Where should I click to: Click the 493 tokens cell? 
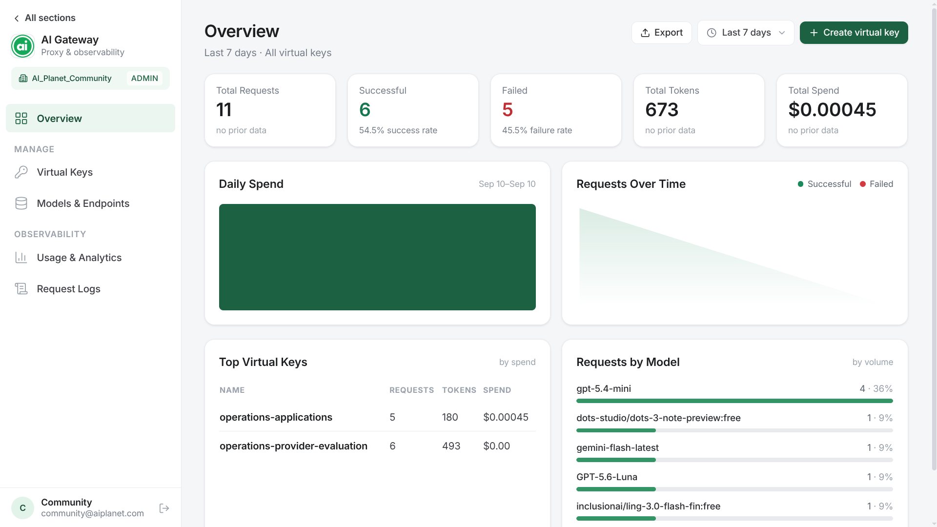click(x=451, y=446)
